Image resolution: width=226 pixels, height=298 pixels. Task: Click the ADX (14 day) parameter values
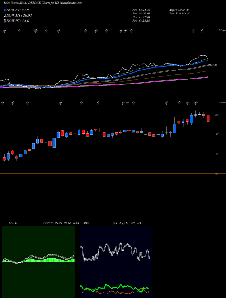pyautogui.click(x=127, y=223)
